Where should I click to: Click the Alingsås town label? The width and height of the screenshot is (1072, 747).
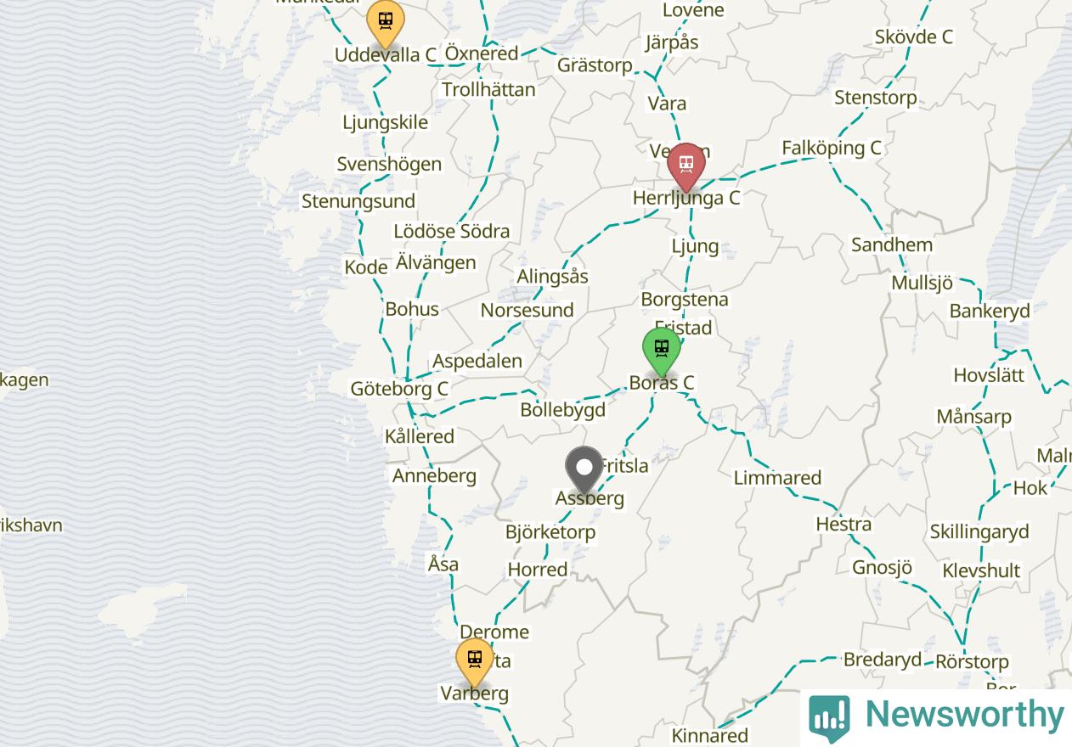tap(552, 277)
